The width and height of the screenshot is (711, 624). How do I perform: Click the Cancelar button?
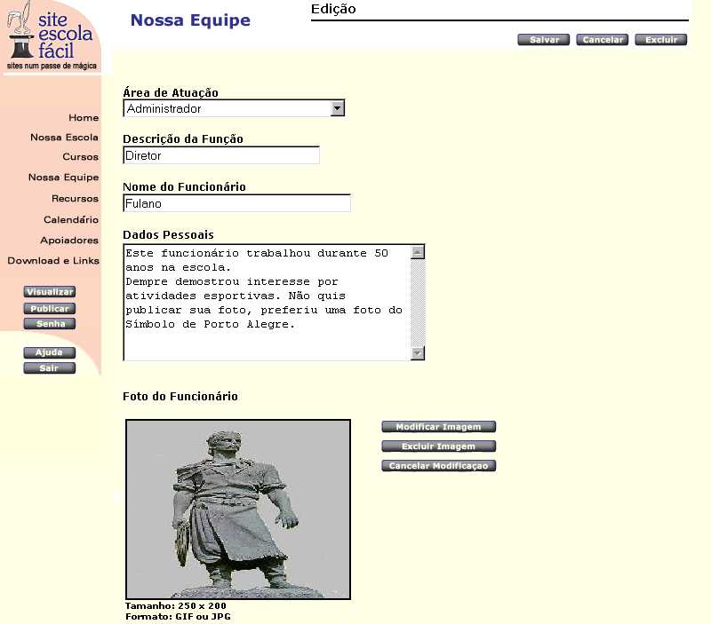tap(603, 40)
